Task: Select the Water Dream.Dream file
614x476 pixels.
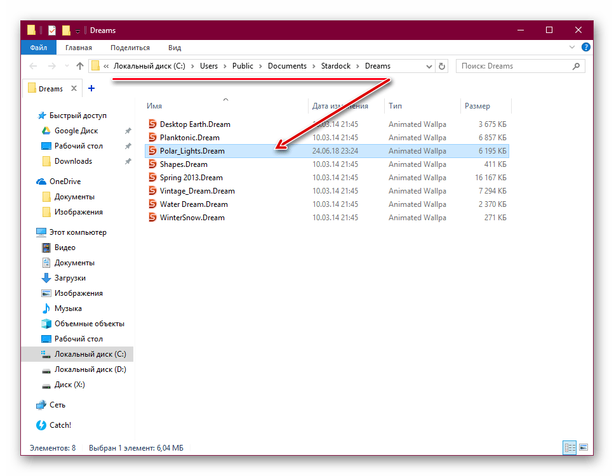Action: pos(194,204)
